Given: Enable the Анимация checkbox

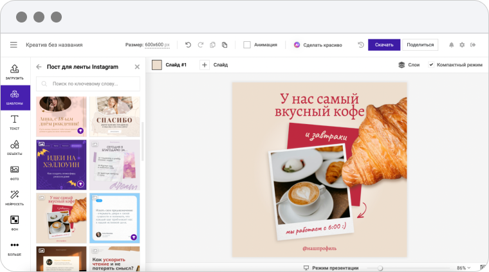Looking at the screenshot, I should coord(247,45).
